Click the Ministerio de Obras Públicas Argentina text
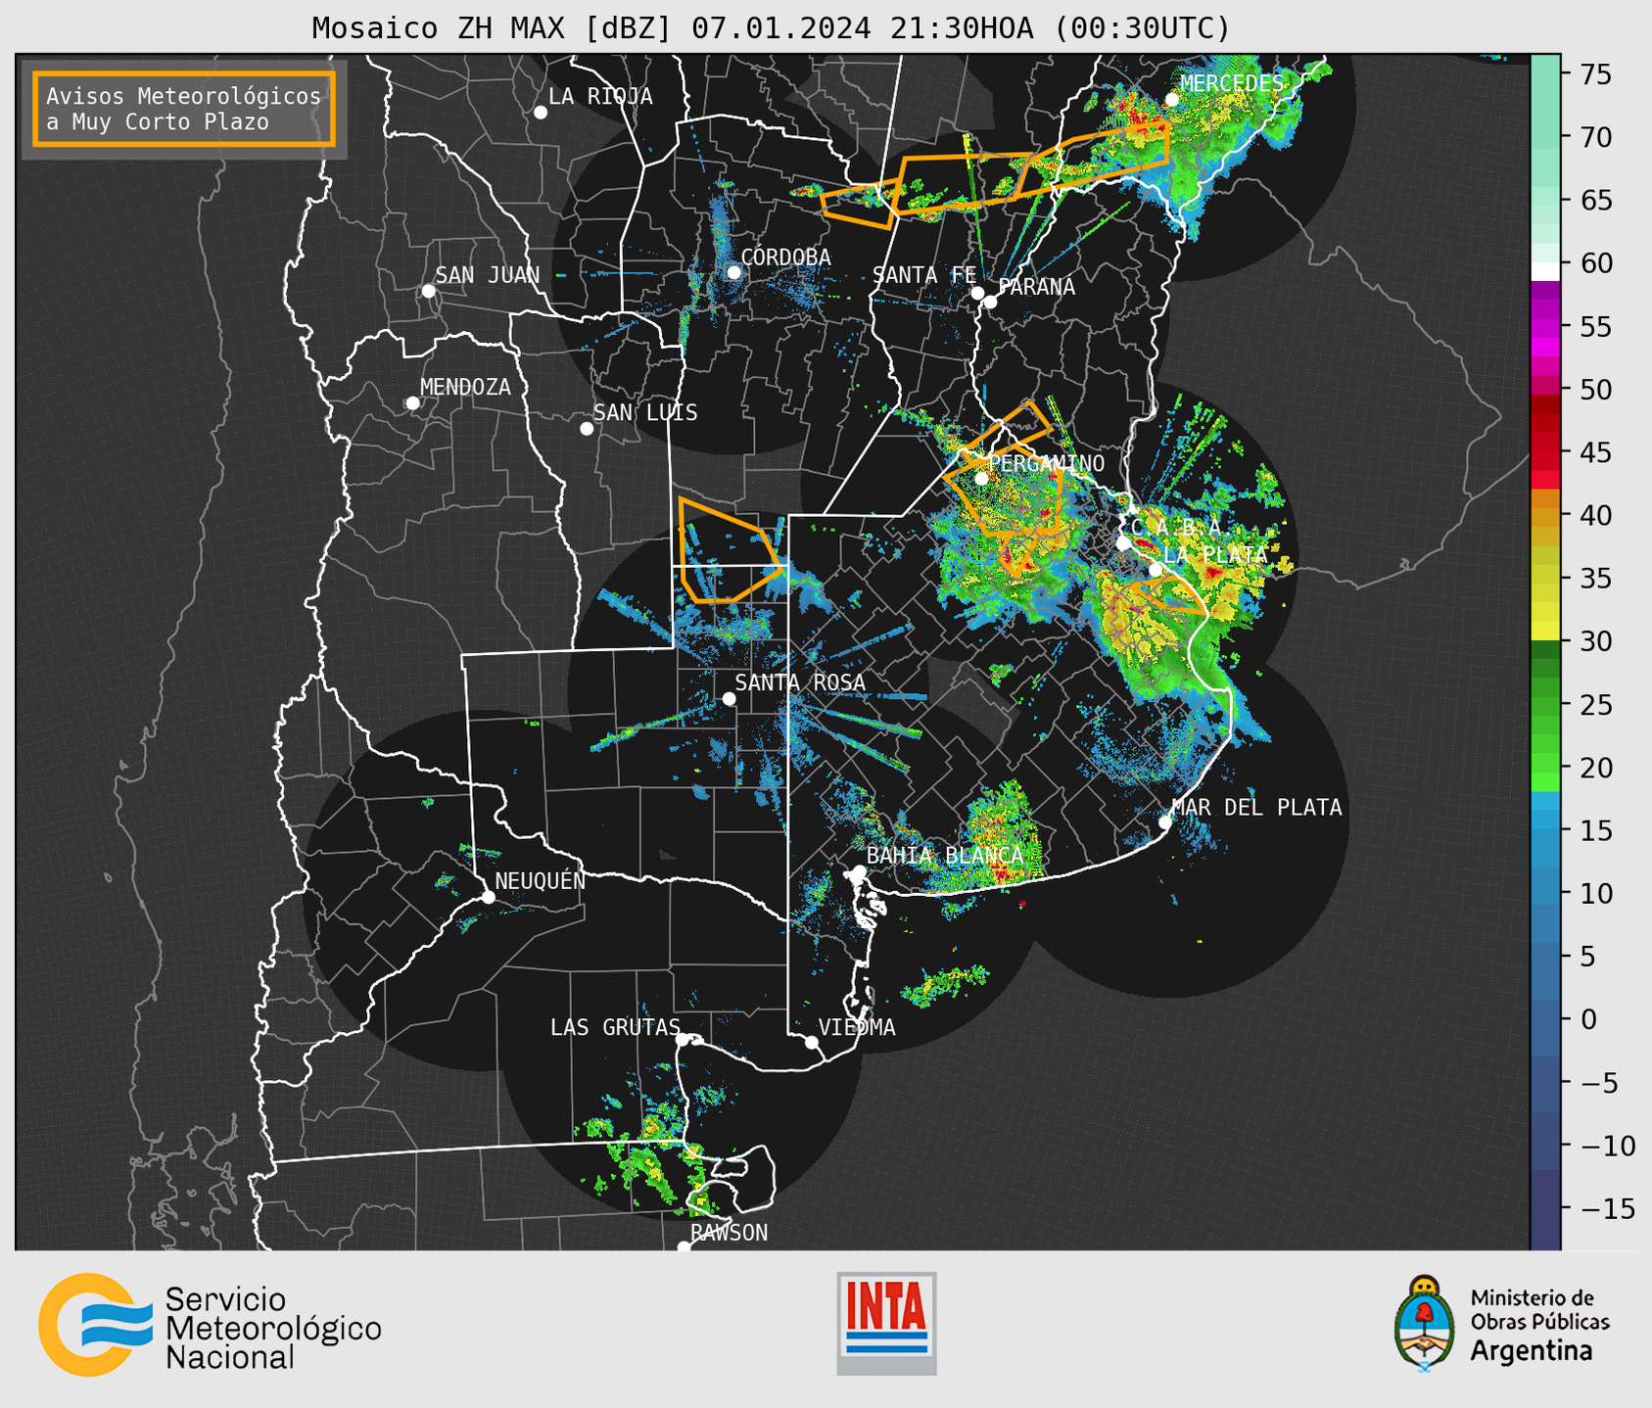This screenshot has height=1408, width=1652. coord(1539,1325)
